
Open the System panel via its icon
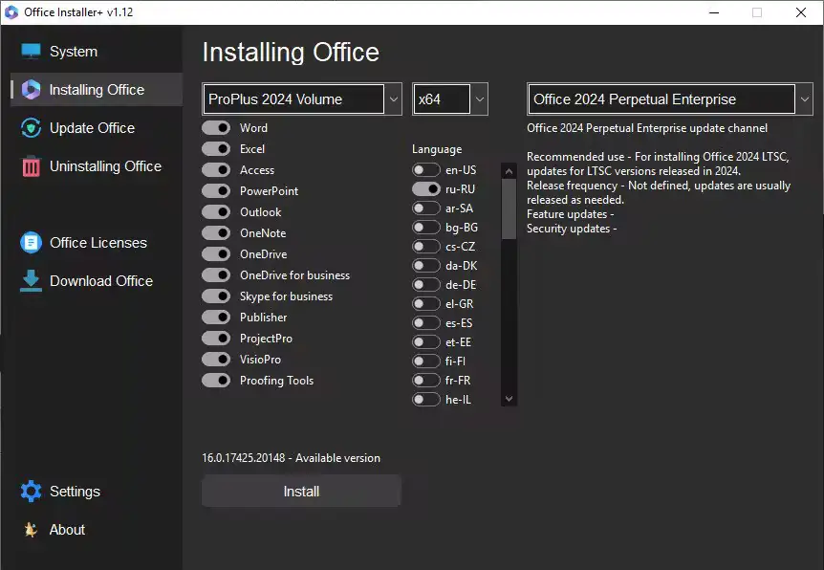[x=31, y=51]
